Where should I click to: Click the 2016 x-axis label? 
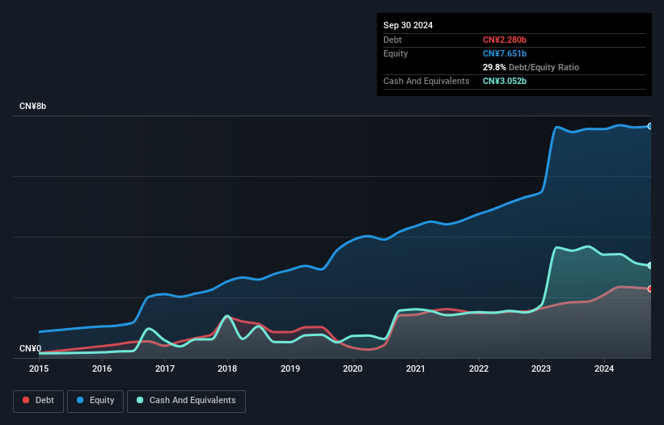102,368
